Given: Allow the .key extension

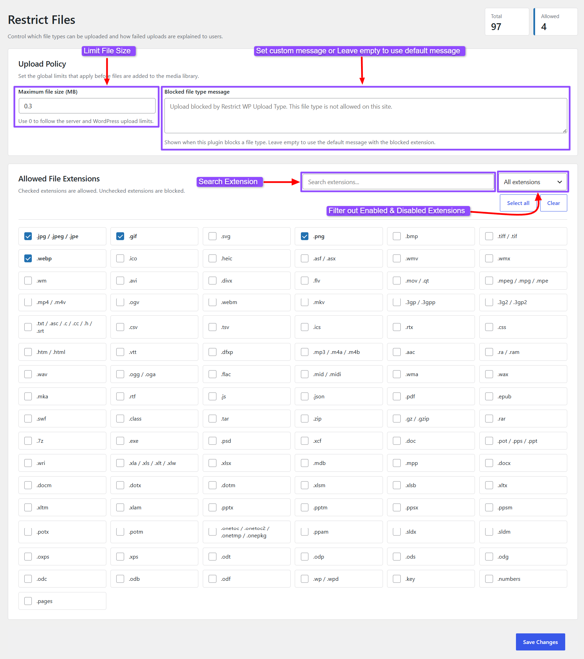Looking at the screenshot, I should pos(397,579).
